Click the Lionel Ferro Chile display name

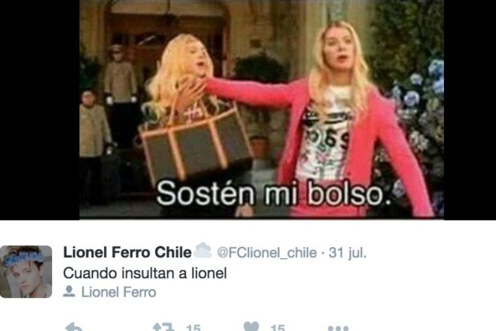pyautogui.click(x=127, y=252)
